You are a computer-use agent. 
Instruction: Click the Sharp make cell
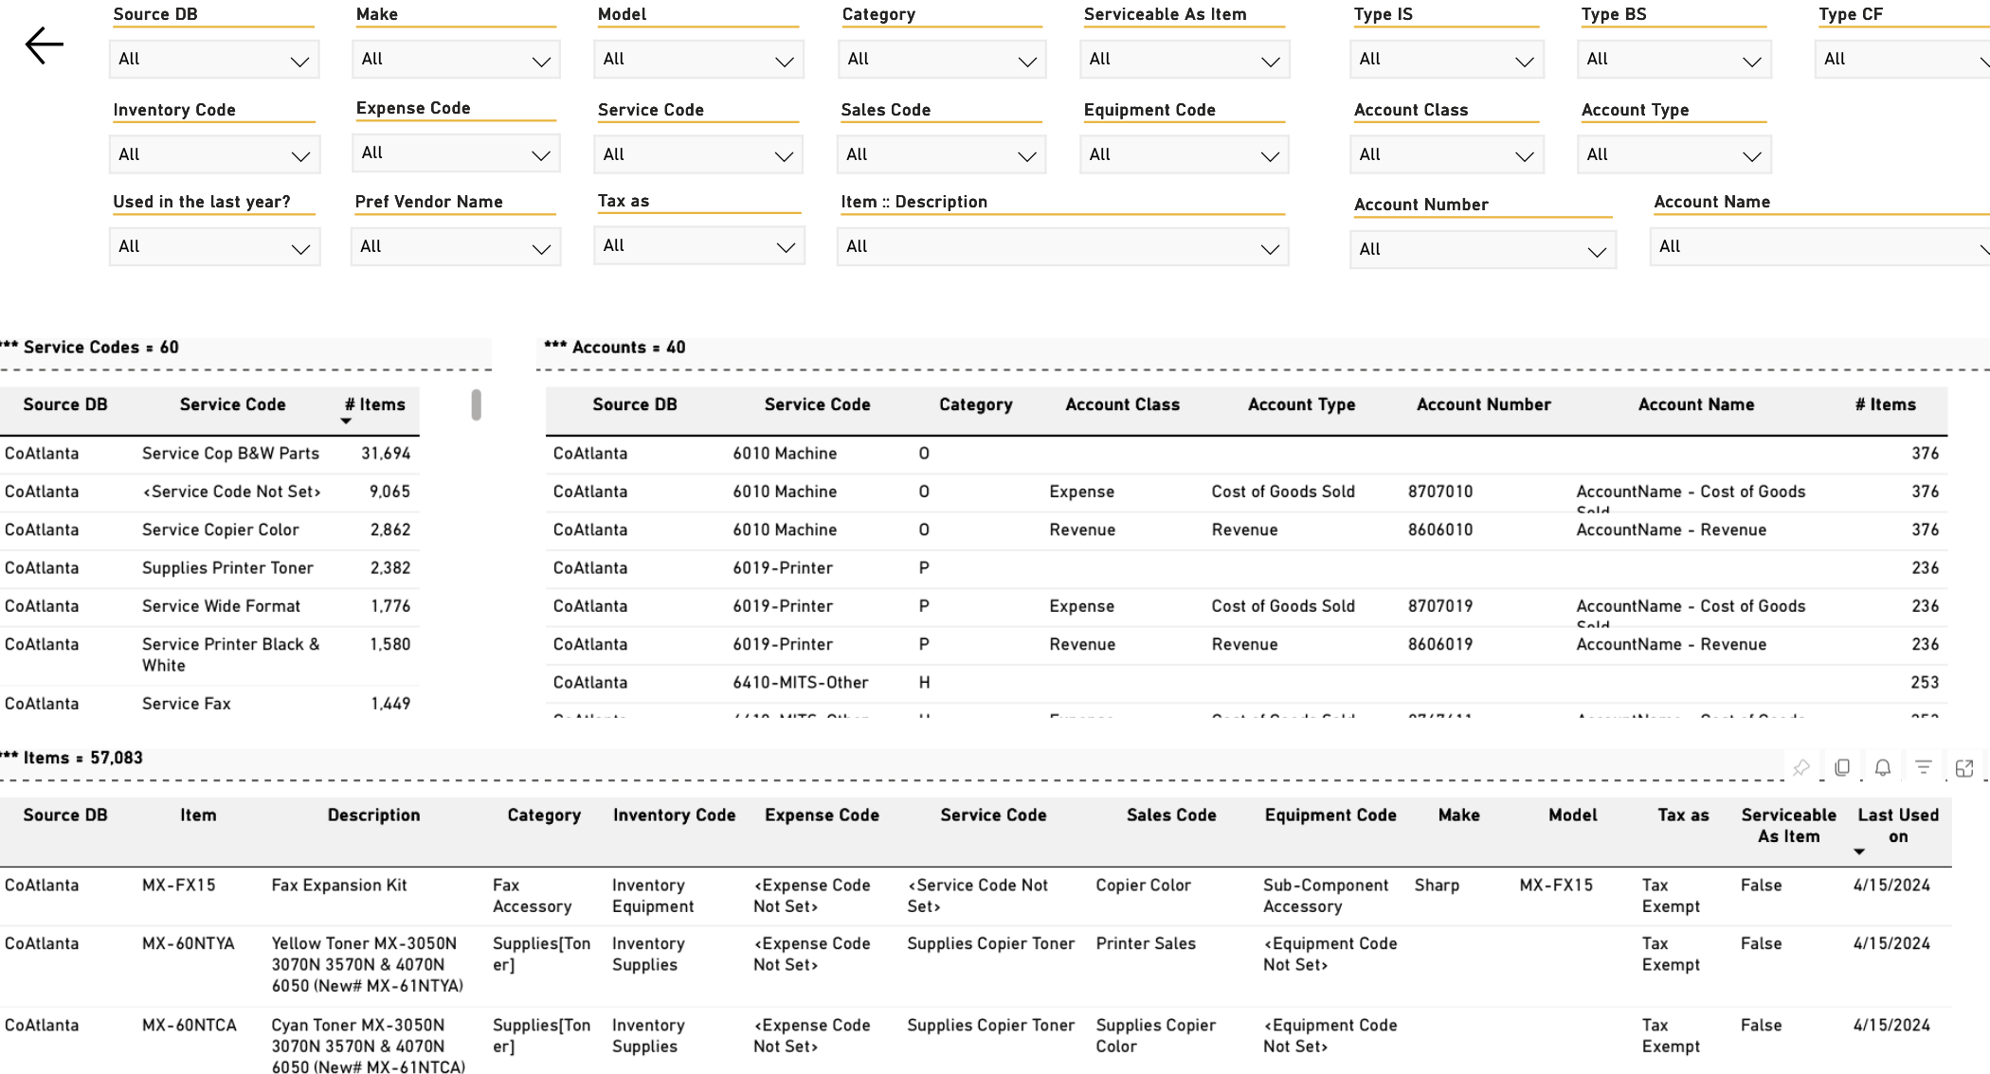(1437, 886)
